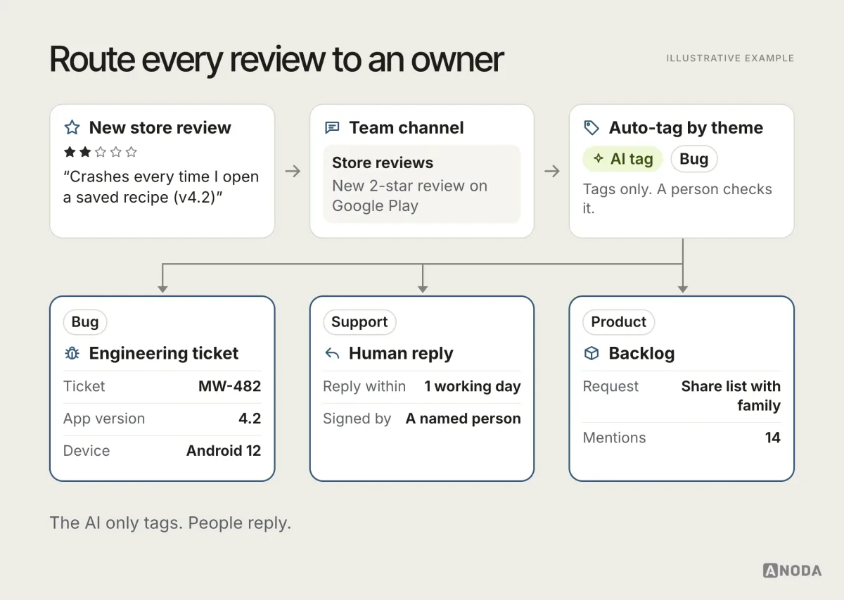Click the Human reply heading
This screenshot has width=844, height=600.
[401, 353]
